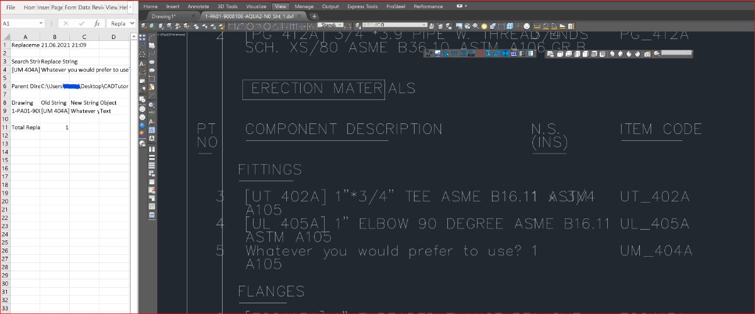Open the Excel File tab
This screenshot has height=314, width=755.
[x=10, y=7]
